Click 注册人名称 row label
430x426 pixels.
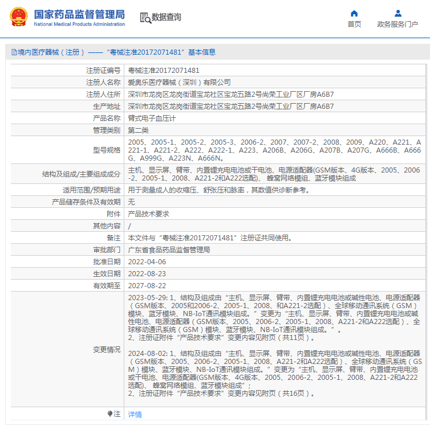[103, 83]
